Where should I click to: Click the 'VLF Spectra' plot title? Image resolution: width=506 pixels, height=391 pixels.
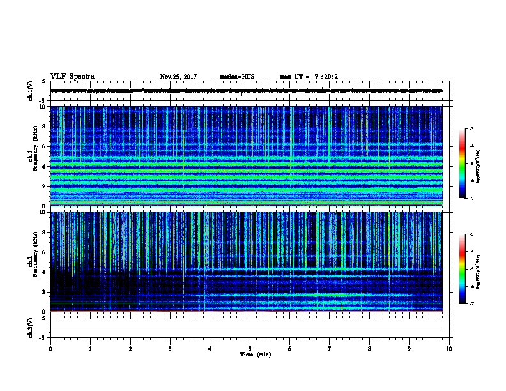pyautogui.click(x=72, y=77)
